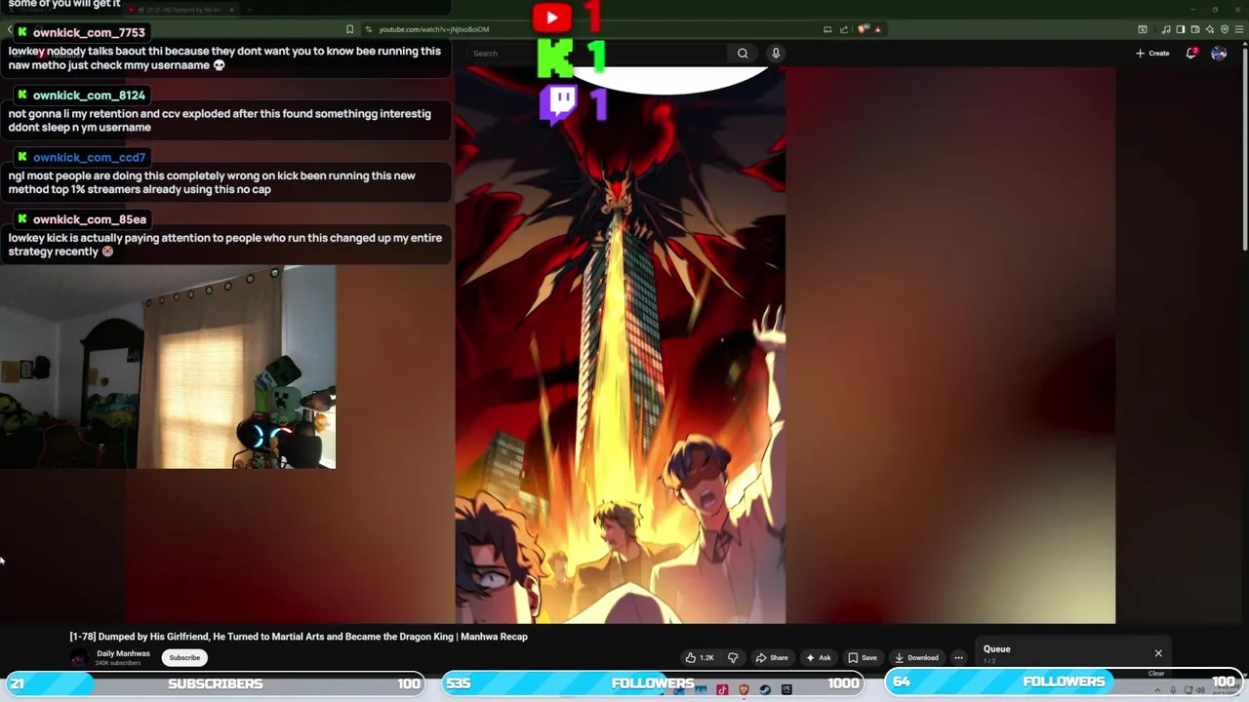Open Brave from the Windows taskbar
Screen dimensions: 1249x702
point(744,690)
